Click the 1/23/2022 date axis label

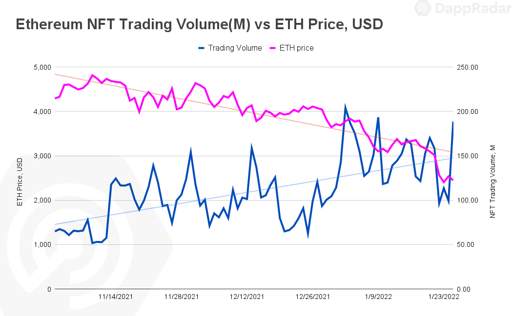tap(444, 297)
